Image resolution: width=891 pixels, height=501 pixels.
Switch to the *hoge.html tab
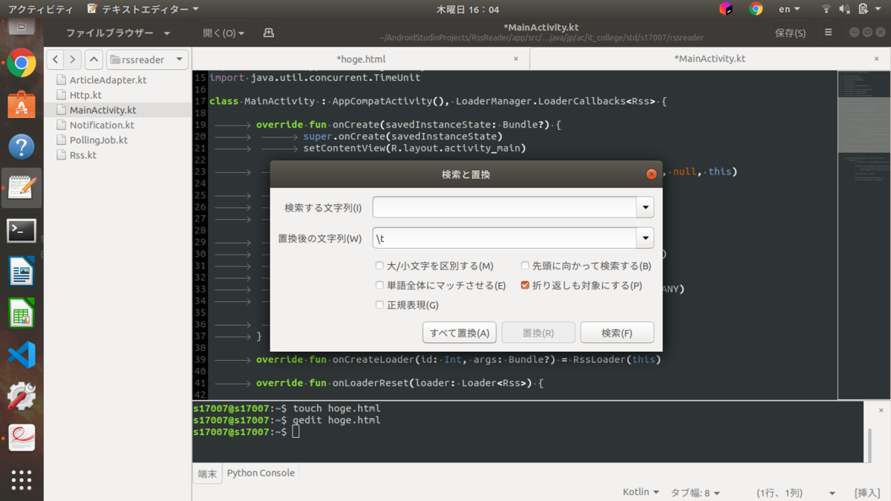[x=361, y=59]
